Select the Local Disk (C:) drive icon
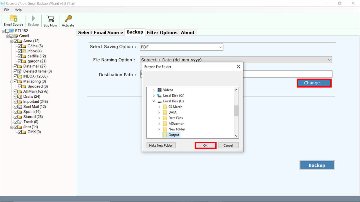This screenshot has width=360, height=202. pos(160,96)
